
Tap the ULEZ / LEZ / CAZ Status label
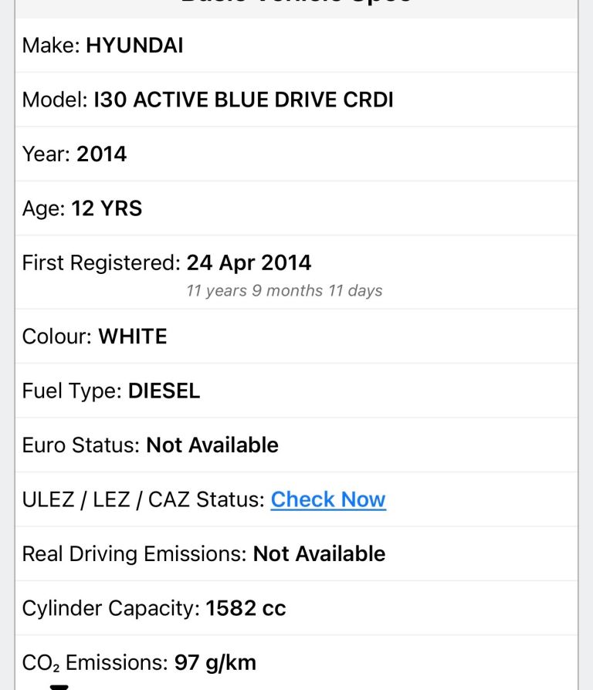143,499
